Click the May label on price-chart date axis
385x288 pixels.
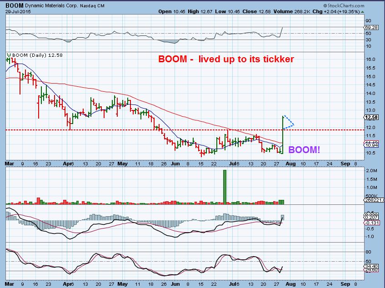123,164
